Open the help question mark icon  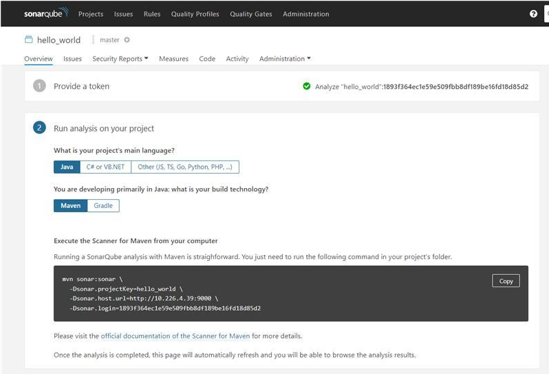[x=533, y=14]
